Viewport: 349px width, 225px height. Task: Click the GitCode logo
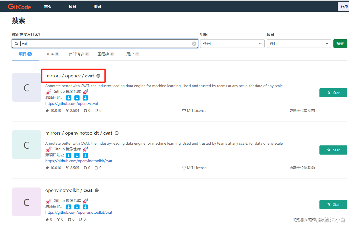coord(19,6)
